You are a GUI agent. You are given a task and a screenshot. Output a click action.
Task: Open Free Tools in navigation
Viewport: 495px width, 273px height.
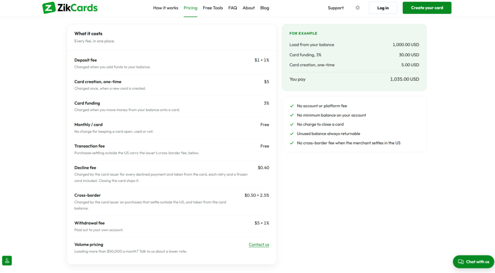pyautogui.click(x=213, y=8)
